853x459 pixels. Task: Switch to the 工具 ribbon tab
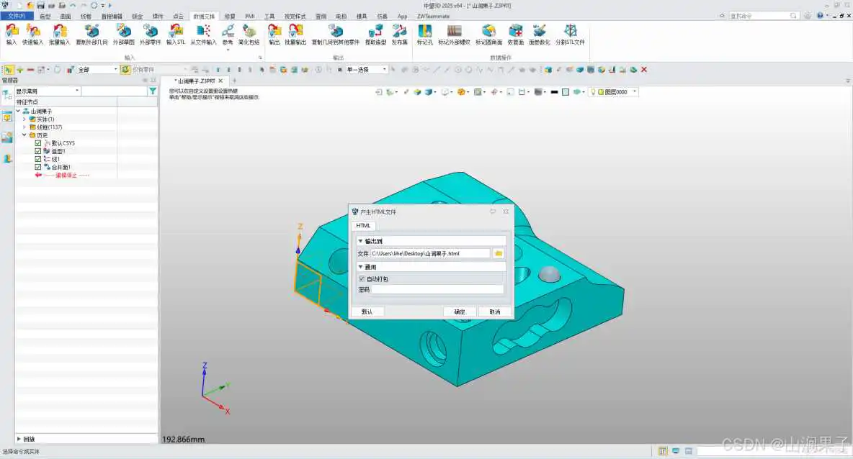[x=269, y=17]
